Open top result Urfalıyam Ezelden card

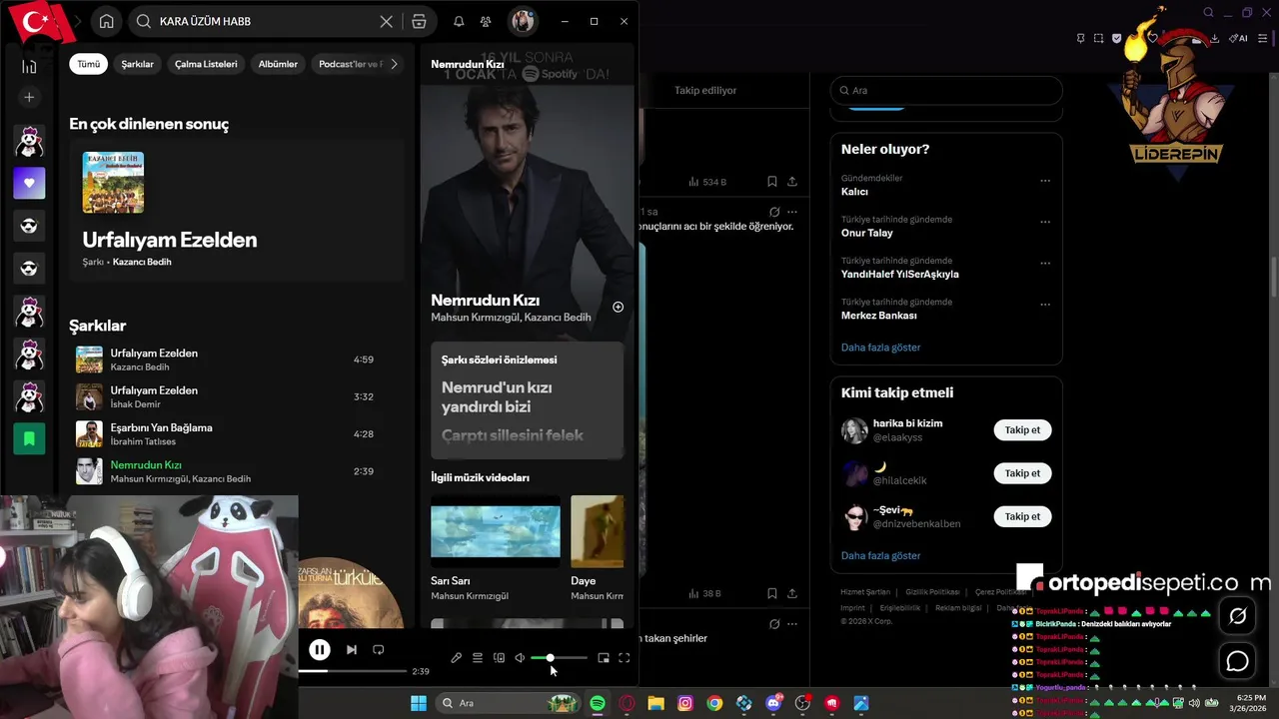click(x=237, y=211)
